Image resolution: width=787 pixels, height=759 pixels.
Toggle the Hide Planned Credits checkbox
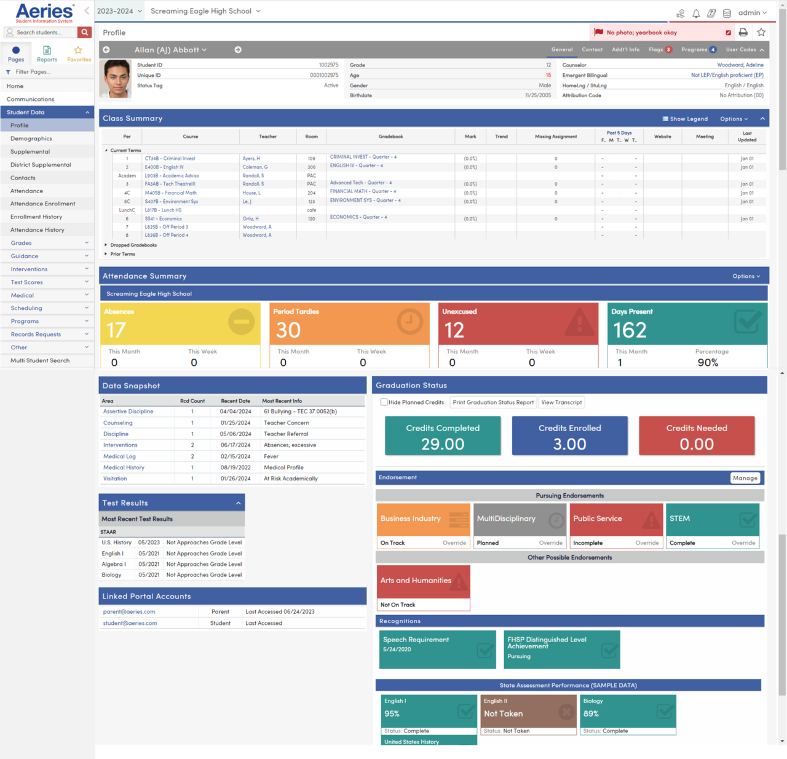(384, 402)
